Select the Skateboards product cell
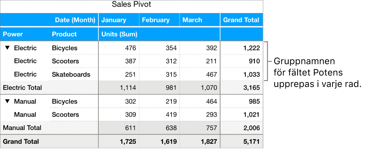Viewport: 365px width, 149px height. 71,74
